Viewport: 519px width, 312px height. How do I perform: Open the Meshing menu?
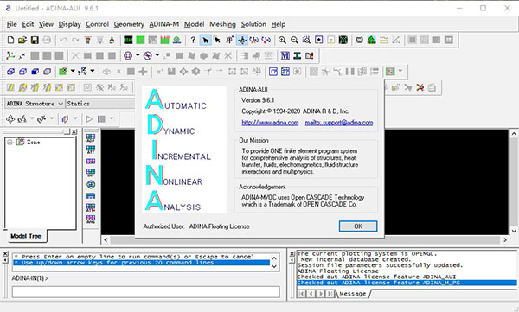(222, 24)
